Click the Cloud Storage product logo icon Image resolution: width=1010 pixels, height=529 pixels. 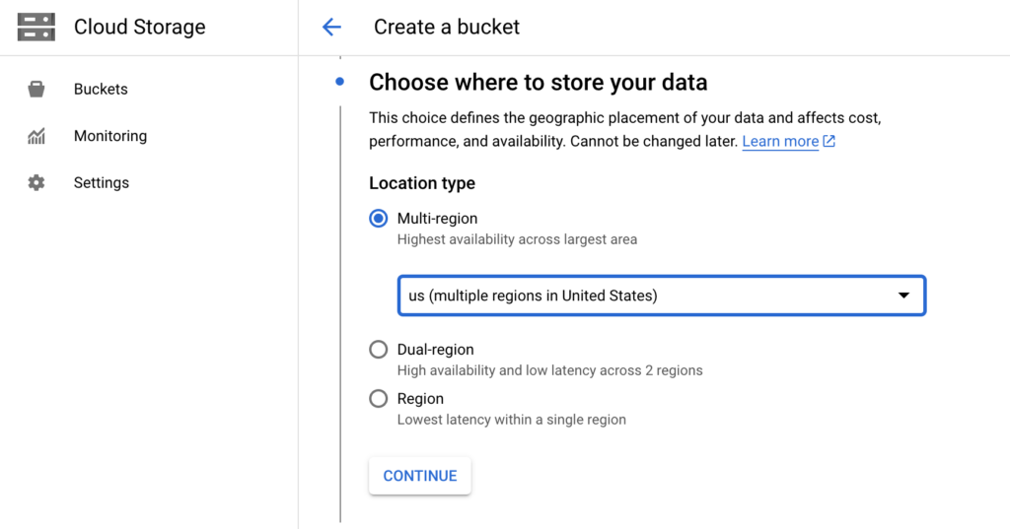coord(36,27)
